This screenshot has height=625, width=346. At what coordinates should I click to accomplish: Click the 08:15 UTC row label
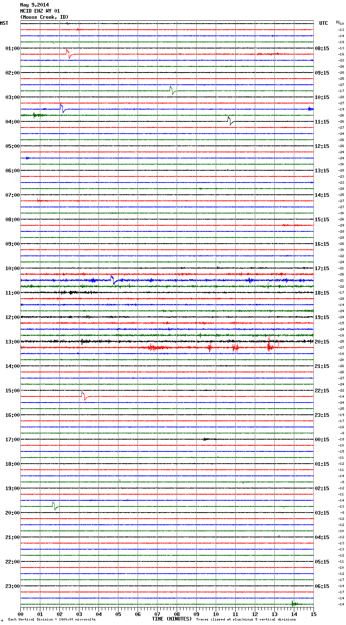(x=322, y=48)
